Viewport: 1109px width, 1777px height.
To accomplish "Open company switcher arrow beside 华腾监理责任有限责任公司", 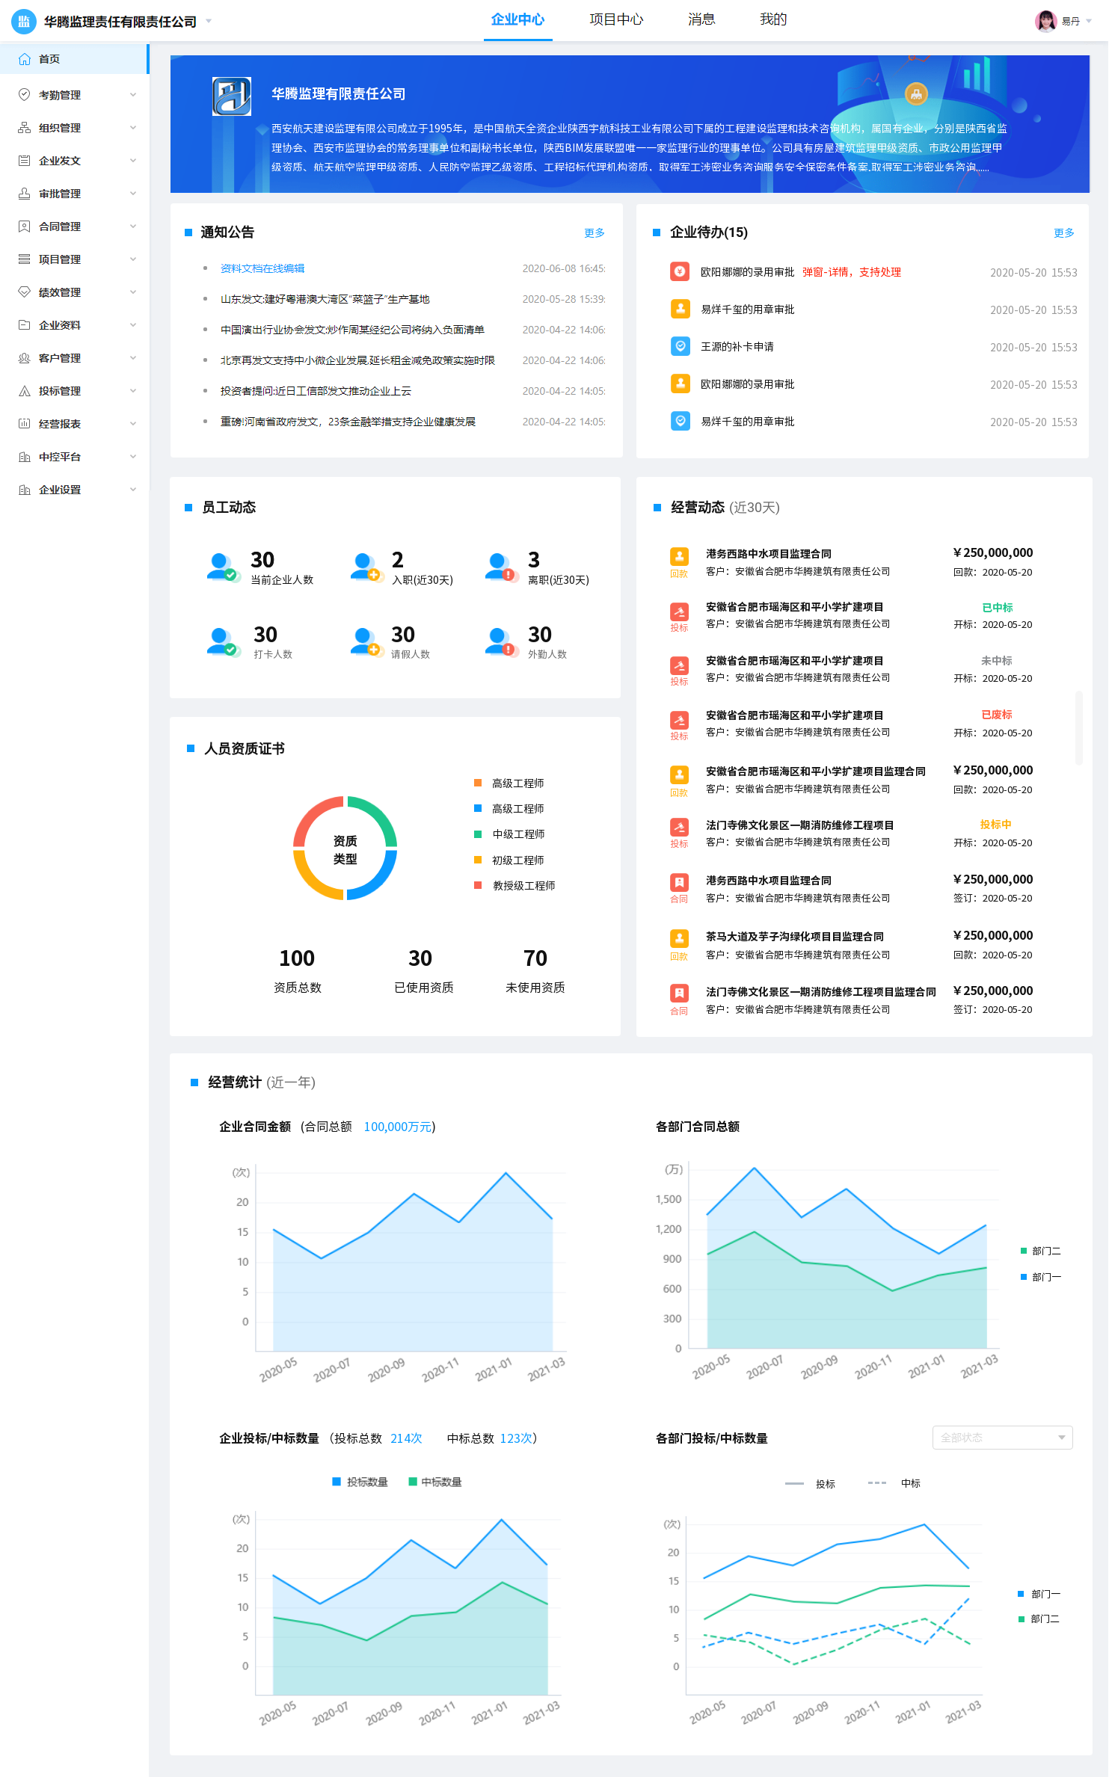I will (x=209, y=21).
